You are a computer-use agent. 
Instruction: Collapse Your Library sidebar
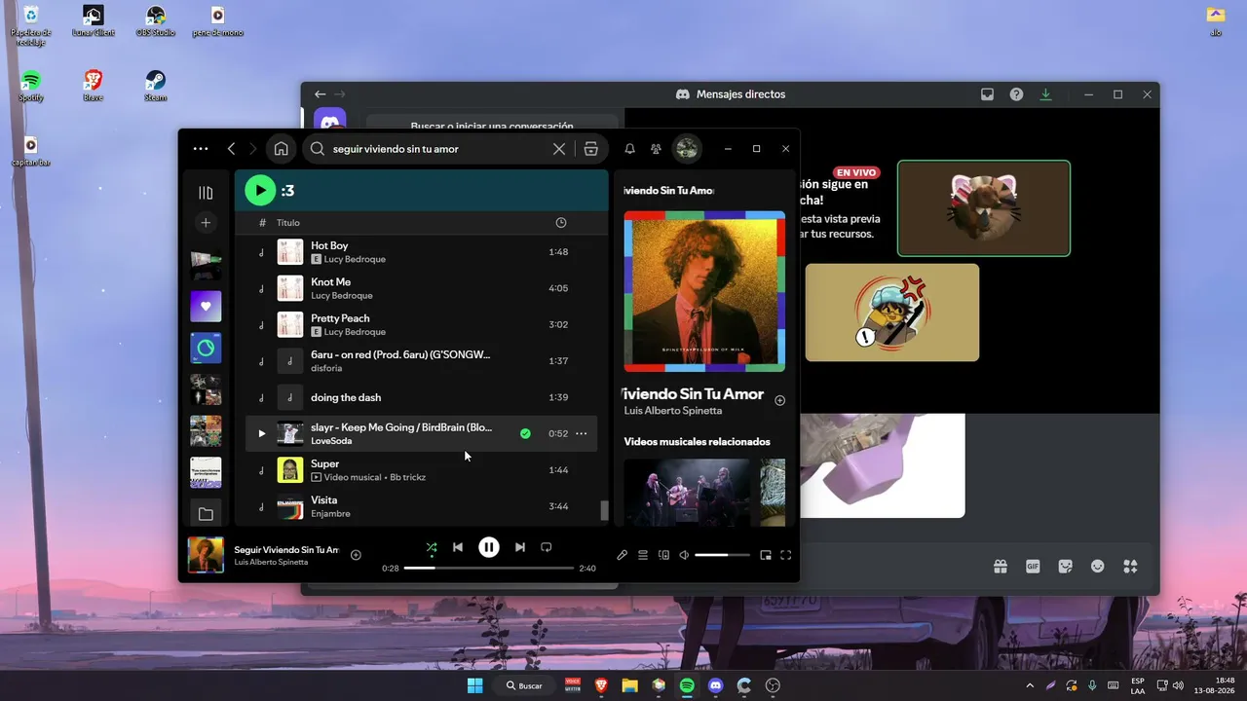pos(206,193)
